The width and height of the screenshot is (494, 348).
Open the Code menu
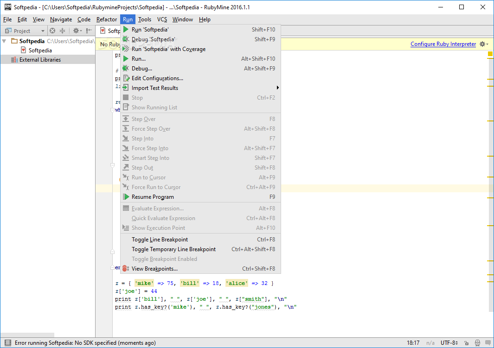[x=84, y=19]
